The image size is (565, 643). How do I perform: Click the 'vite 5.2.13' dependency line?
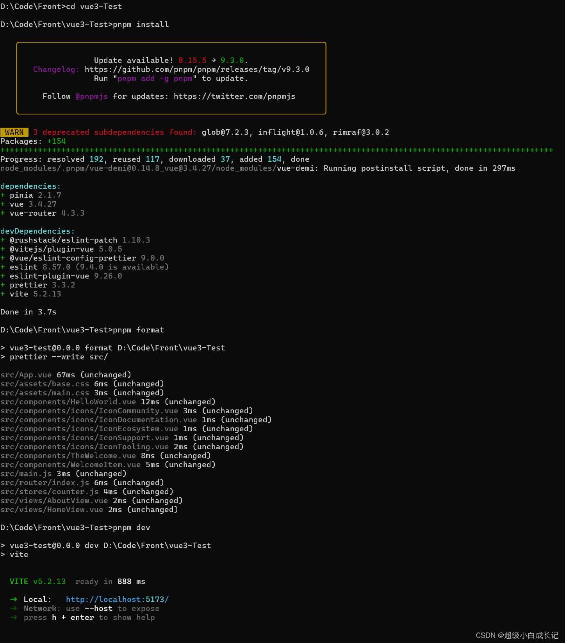point(31,294)
